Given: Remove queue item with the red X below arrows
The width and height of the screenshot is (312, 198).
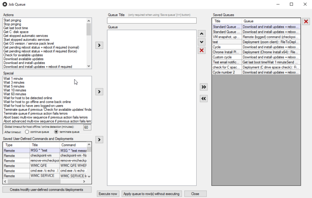Looking at the screenshot, I should [201, 50].
